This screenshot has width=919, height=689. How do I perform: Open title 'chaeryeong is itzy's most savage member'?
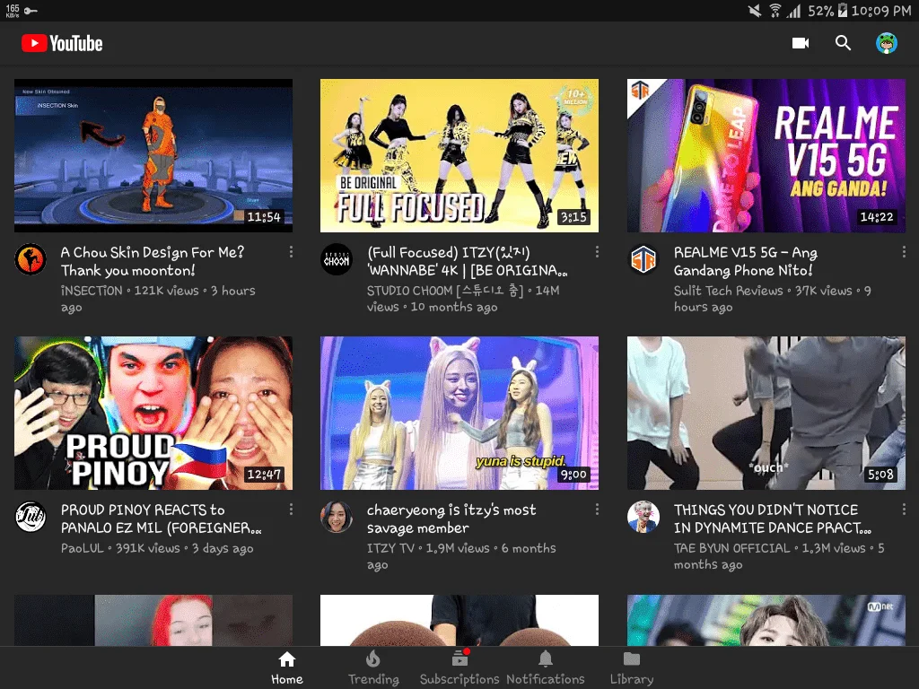[x=451, y=519]
